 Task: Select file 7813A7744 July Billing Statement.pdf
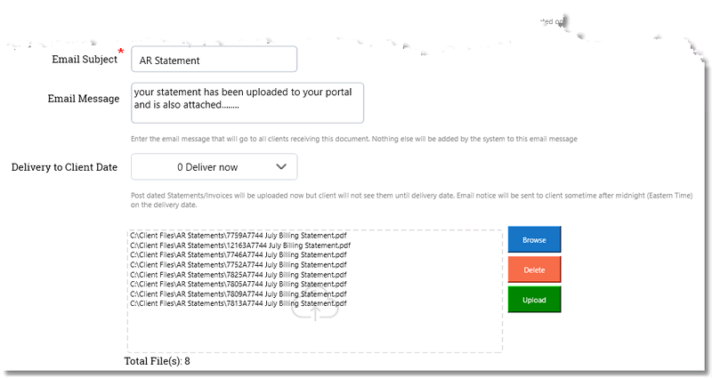click(239, 303)
